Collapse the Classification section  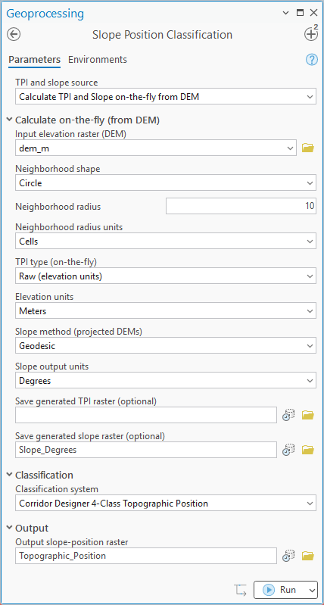[x=9, y=475]
